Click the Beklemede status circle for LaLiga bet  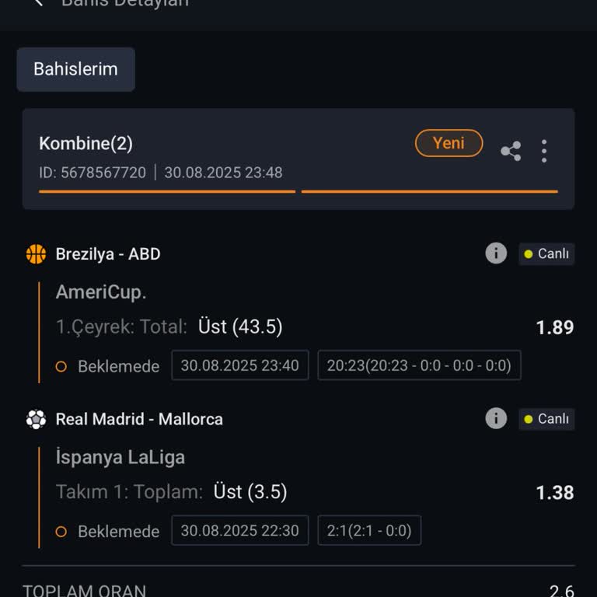point(61,532)
